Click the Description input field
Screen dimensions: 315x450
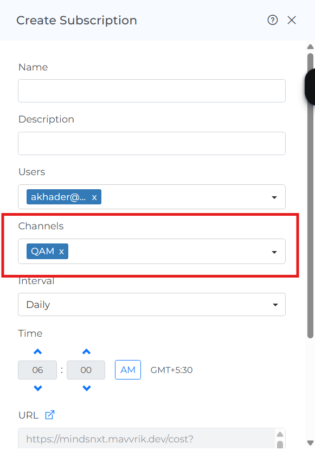(151, 143)
